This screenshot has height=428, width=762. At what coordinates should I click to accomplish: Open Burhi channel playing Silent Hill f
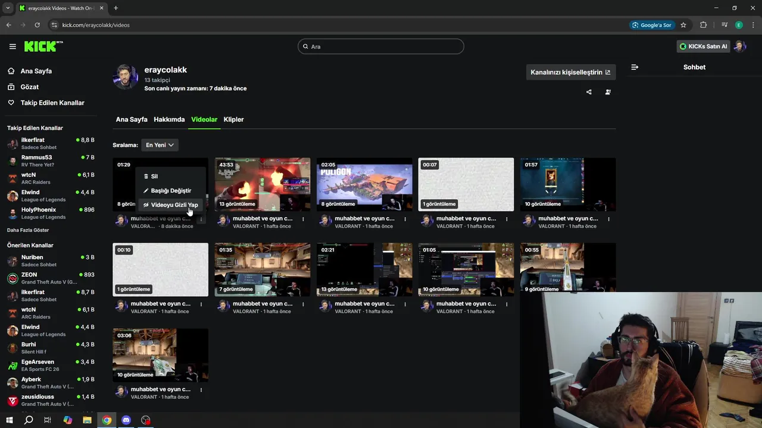(x=51, y=348)
